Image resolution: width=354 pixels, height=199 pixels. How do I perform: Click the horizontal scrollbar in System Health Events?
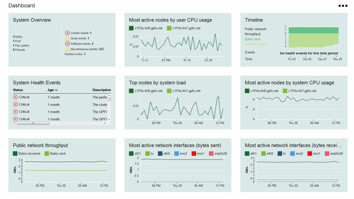pyautogui.click(x=33, y=123)
